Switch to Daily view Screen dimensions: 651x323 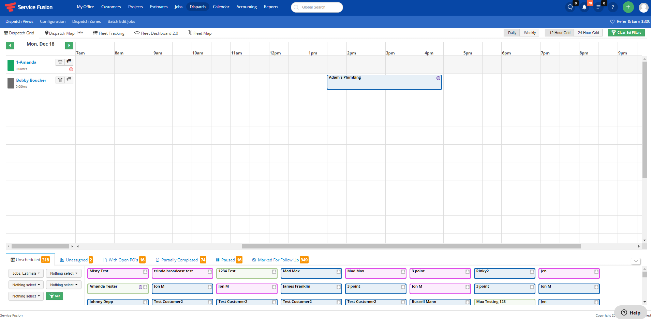coord(512,33)
